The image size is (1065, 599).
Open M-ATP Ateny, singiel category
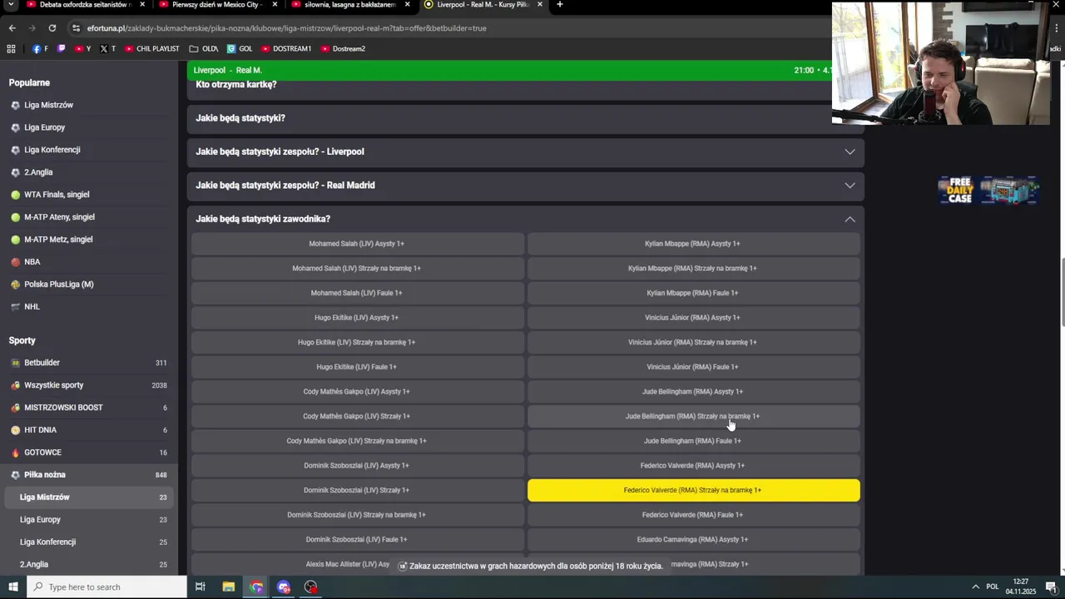[59, 217]
